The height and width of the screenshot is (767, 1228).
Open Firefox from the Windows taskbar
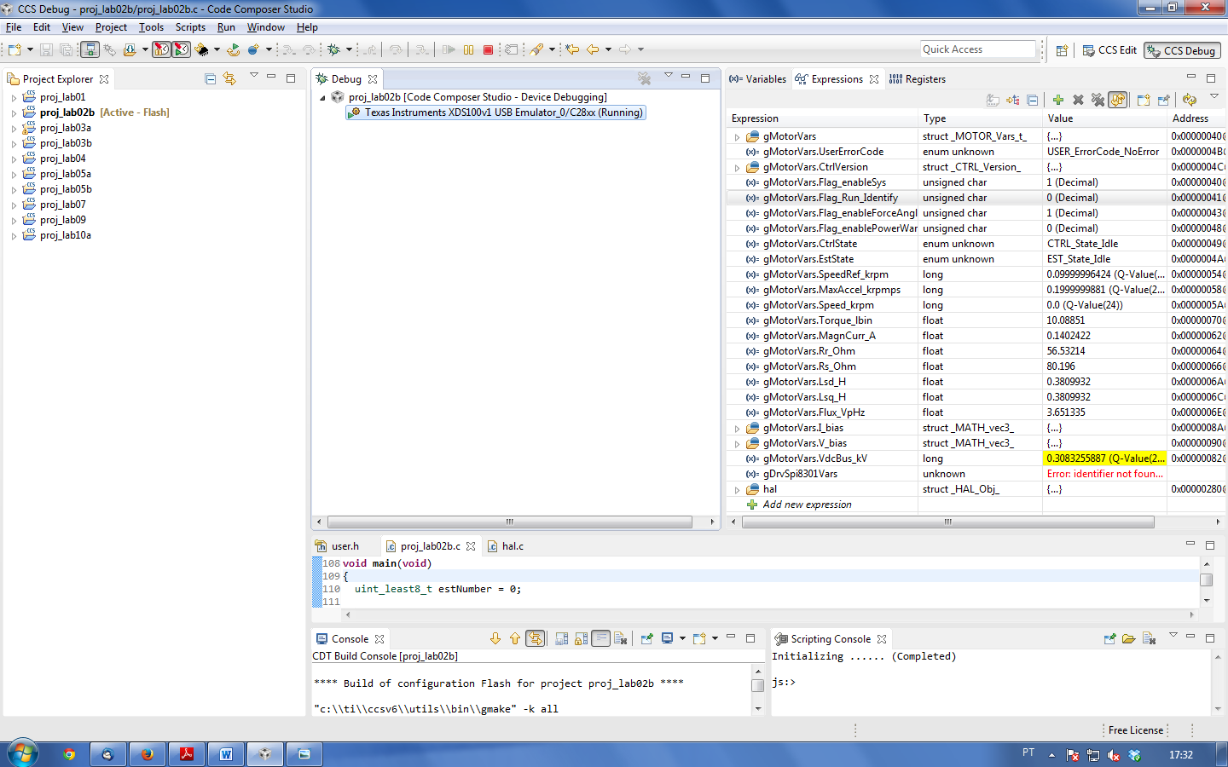[147, 754]
